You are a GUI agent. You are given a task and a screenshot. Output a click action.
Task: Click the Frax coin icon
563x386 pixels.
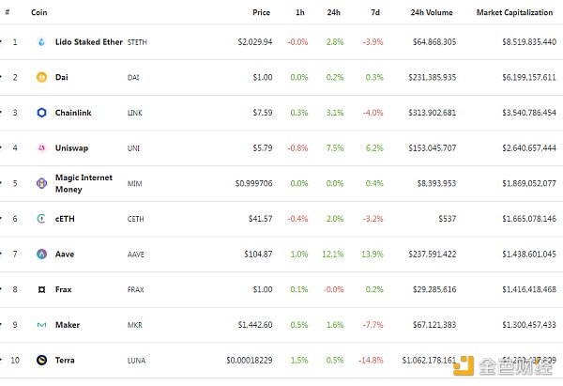coord(41,289)
